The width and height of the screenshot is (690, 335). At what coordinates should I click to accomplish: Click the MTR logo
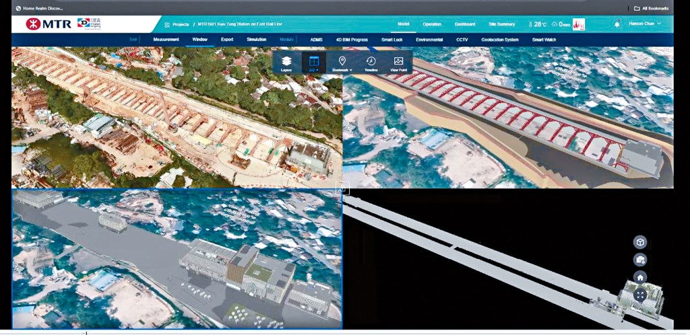pos(49,24)
